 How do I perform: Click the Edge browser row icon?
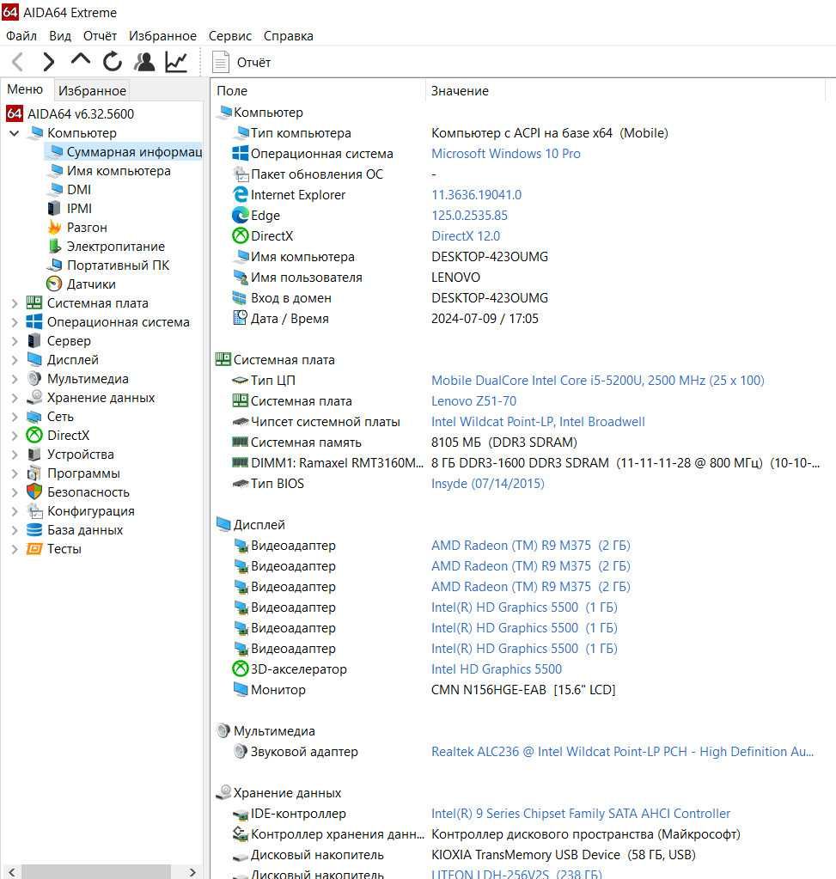click(240, 216)
